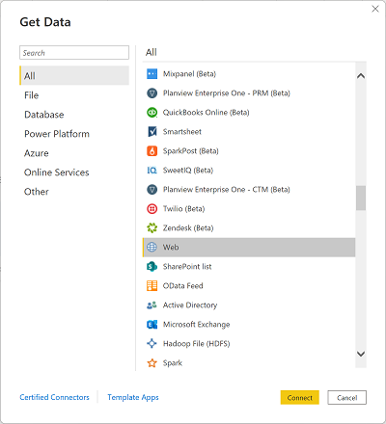Click the SharePoint list icon
The image size is (386, 424).
[x=152, y=267]
